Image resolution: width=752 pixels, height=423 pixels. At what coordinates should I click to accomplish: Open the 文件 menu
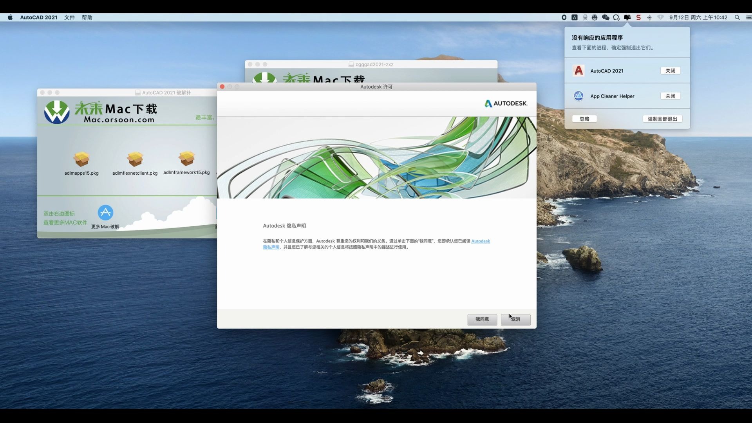click(x=69, y=18)
